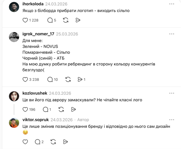Share igrok_nomer_17's comment via the send icon
This screenshot has width=181, height=149.
(80, 79)
